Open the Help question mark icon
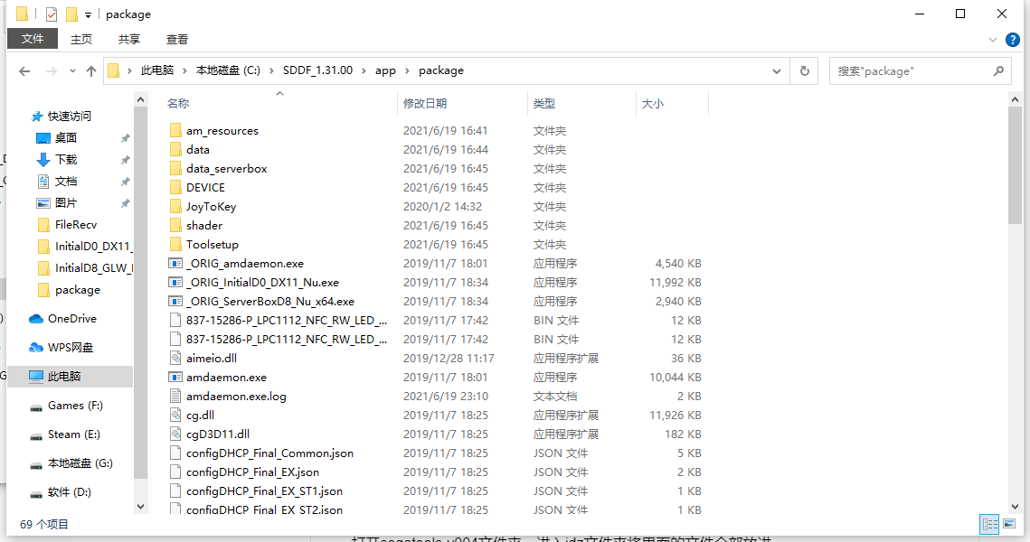This screenshot has width=1030, height=542. point(1013,40)
